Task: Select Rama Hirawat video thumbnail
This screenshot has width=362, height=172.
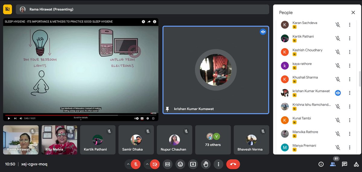Action: click(21, 140)
